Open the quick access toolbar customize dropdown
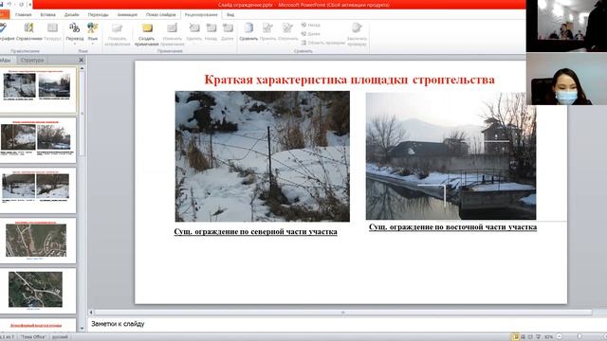607x341 pixels. [29, 5]
